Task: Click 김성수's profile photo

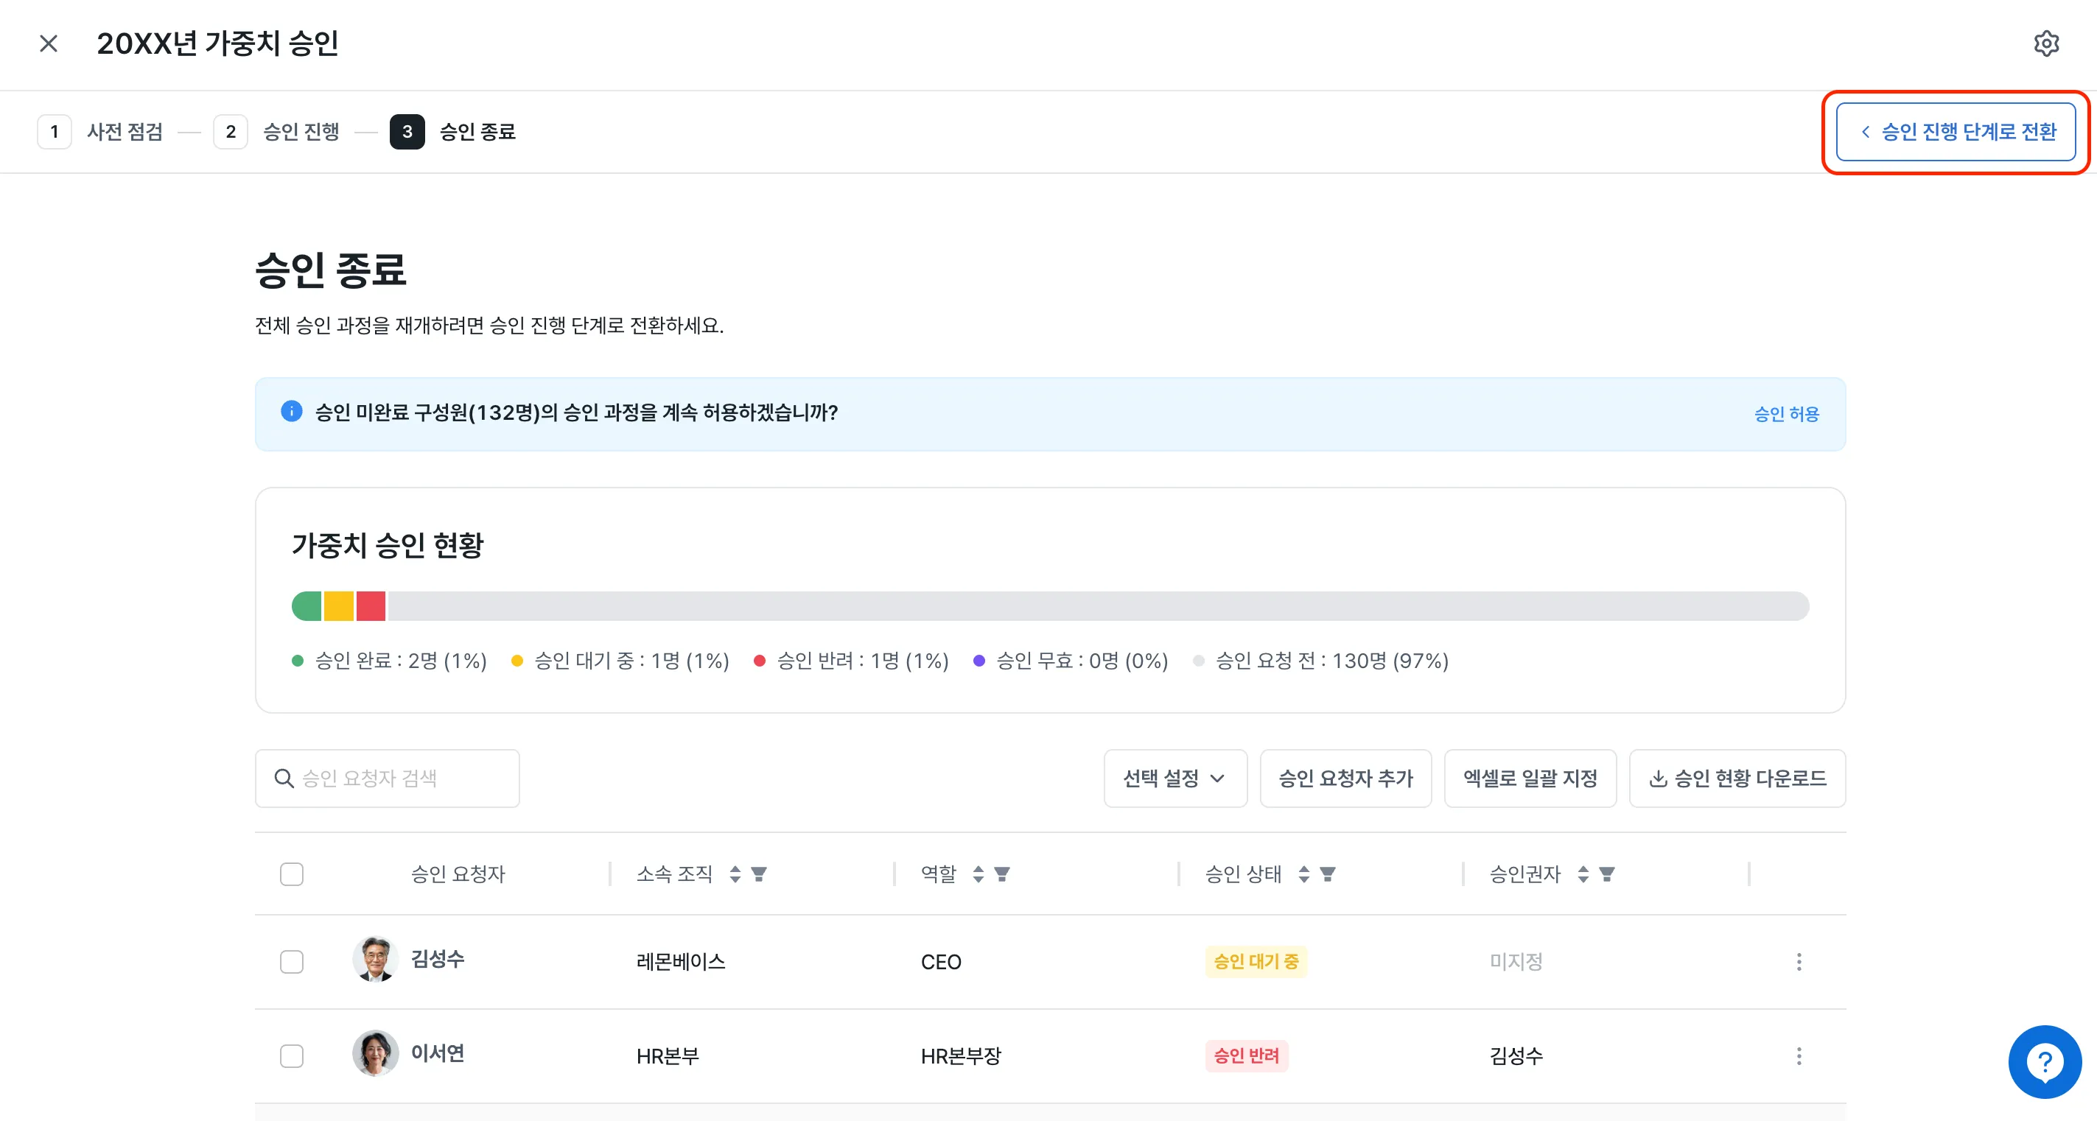Action: click(375, 959)
